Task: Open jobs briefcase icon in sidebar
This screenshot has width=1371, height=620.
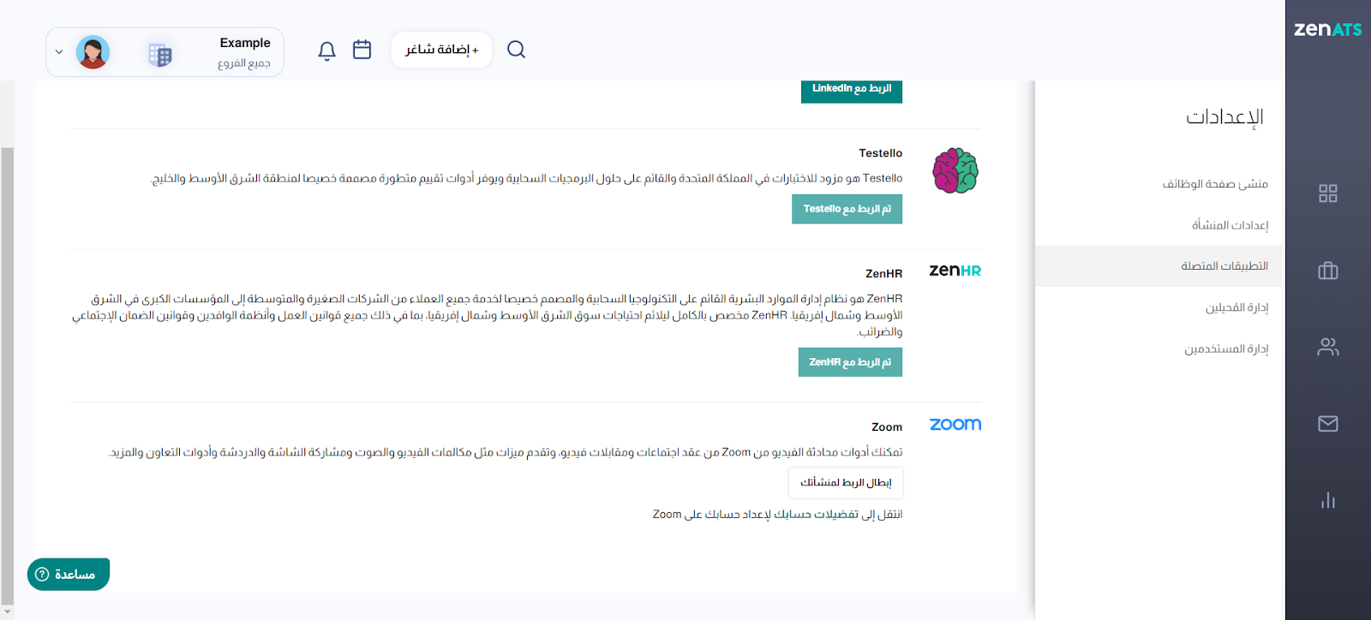Action: (1328, 271)
